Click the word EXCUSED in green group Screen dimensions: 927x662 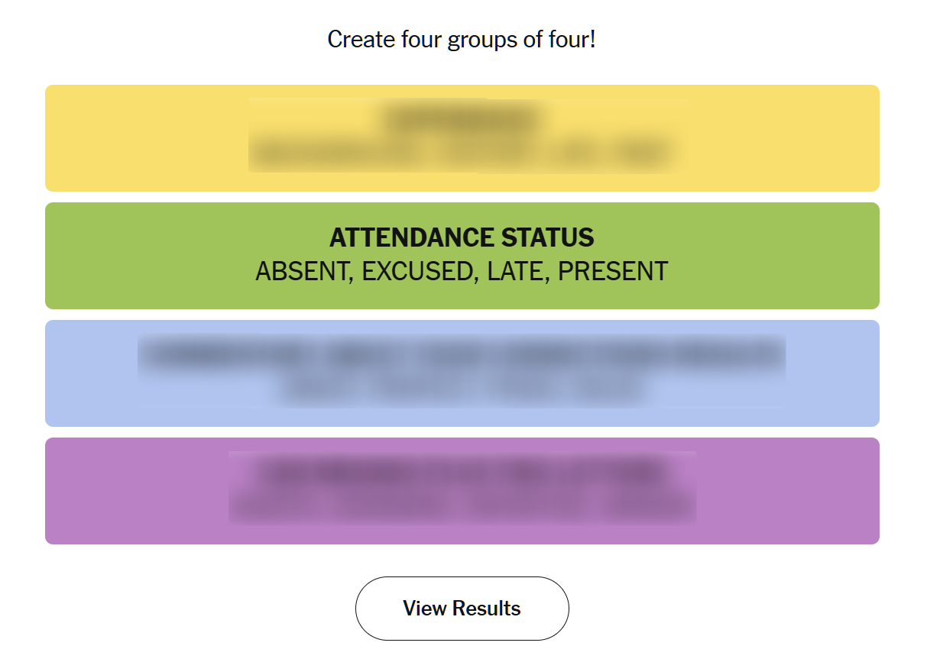coord(417,271)
